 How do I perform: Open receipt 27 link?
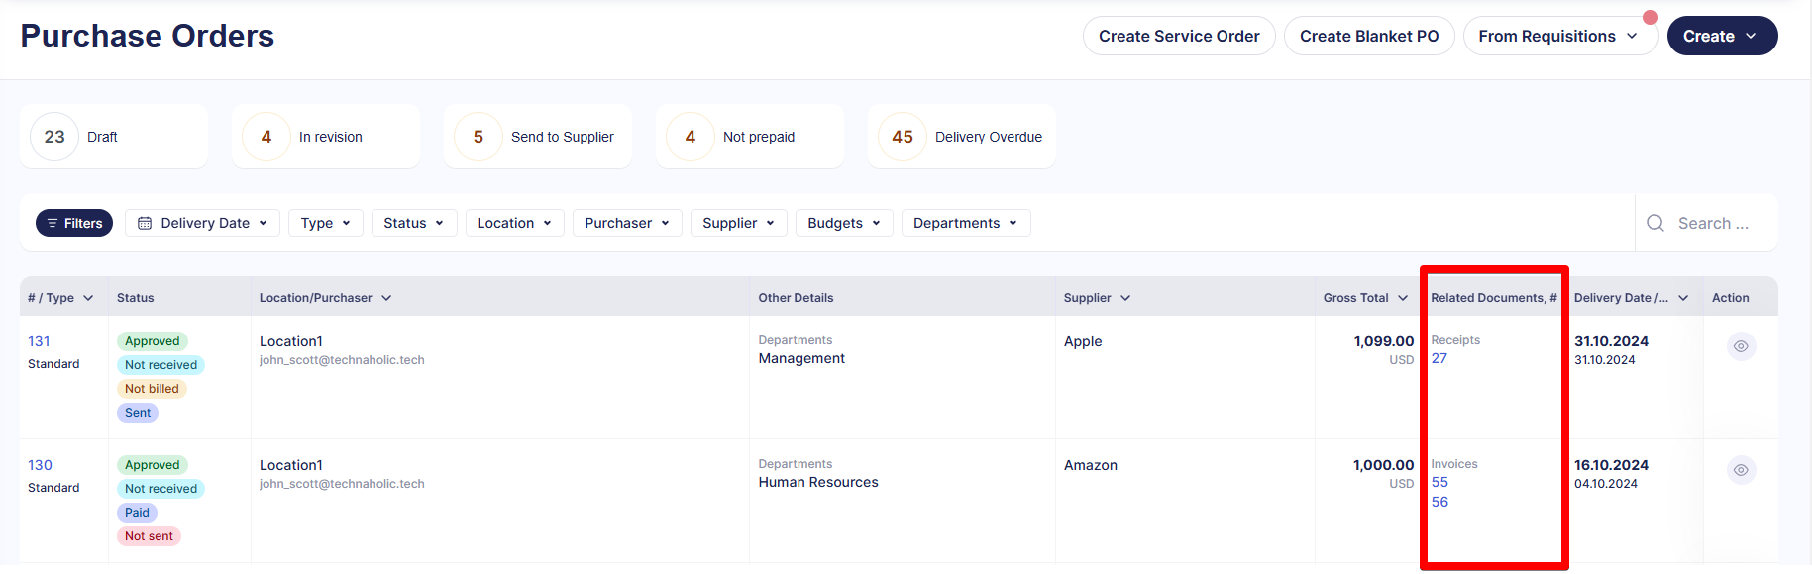coord(1439,358)
